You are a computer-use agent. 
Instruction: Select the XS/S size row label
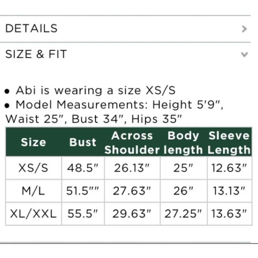click(33, 168)
